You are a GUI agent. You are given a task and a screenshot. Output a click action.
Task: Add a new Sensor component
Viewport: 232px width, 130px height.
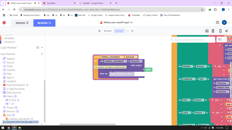click(17, 111)
